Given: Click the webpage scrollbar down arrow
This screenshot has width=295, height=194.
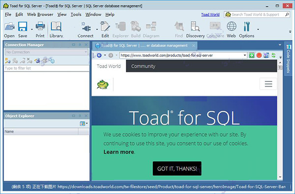Looking at the screenshot, I should [280, 177].
